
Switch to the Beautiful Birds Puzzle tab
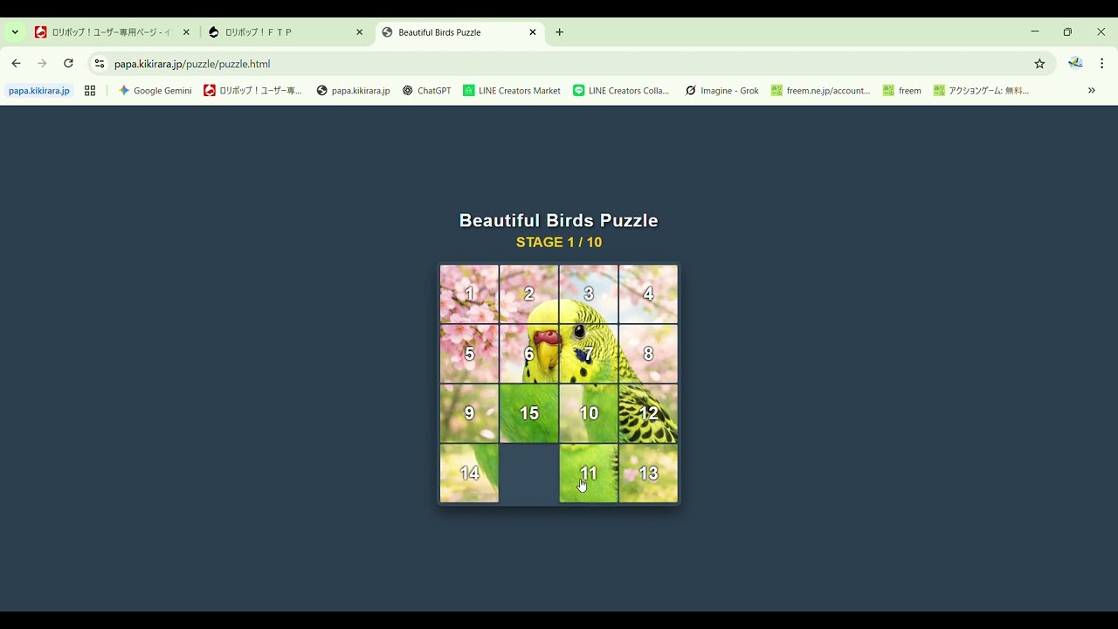tap(461, 32)
